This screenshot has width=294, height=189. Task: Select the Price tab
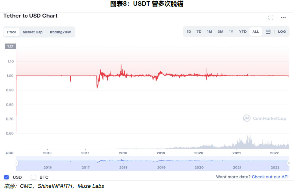pyautogui.click(x=12, y=32)
